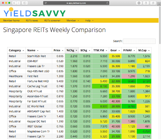
Task: Select Keppel DC Reit name cell
Action: pyautogui.click(x=39, y=121)
